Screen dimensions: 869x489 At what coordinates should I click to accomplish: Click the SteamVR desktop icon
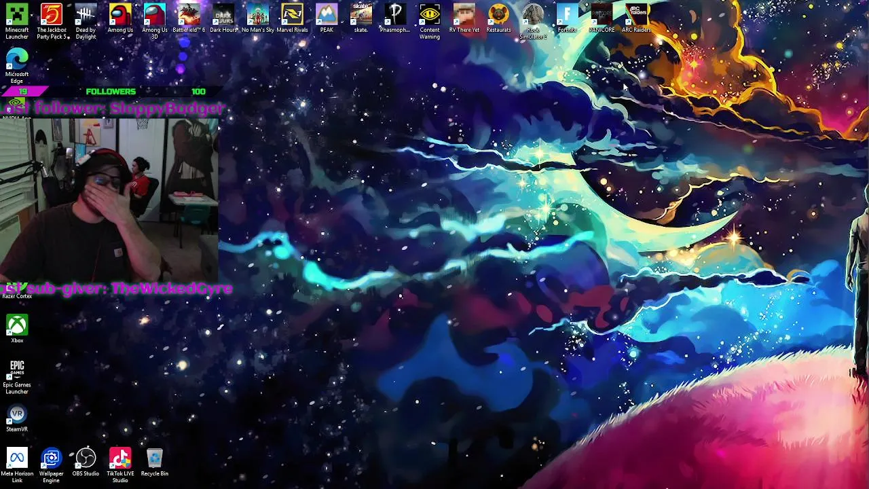pyautogui.click(x=17, y=418)
